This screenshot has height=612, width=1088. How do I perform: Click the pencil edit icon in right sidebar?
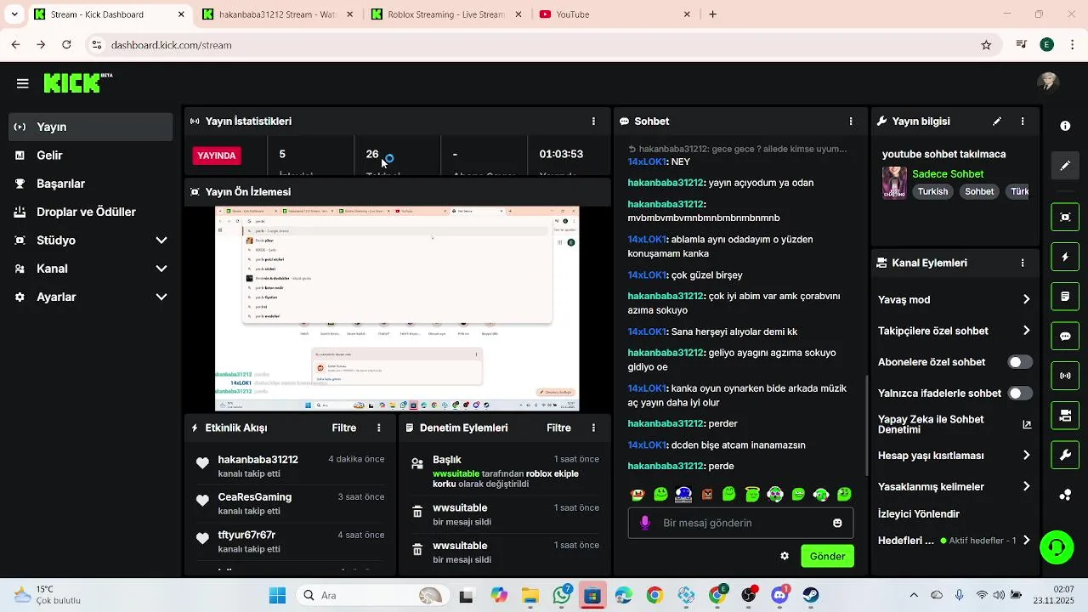point(1065,166)
